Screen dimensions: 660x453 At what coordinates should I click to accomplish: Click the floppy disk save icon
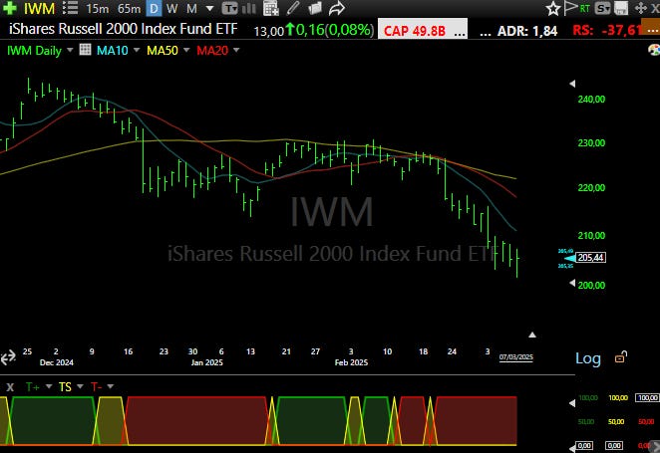click(621, 8)
